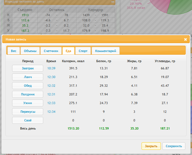Viewport: 192px width, 155px height.
Task: Click the Закрыть button
Action: [151, 146]
